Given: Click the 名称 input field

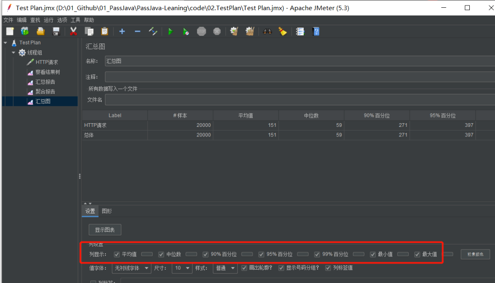Looking at the screenshot, I should pyautogui.click(x=300, y=61).
